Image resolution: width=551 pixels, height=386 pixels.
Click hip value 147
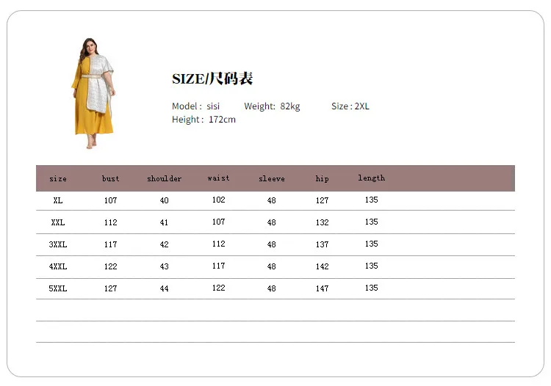323,288
